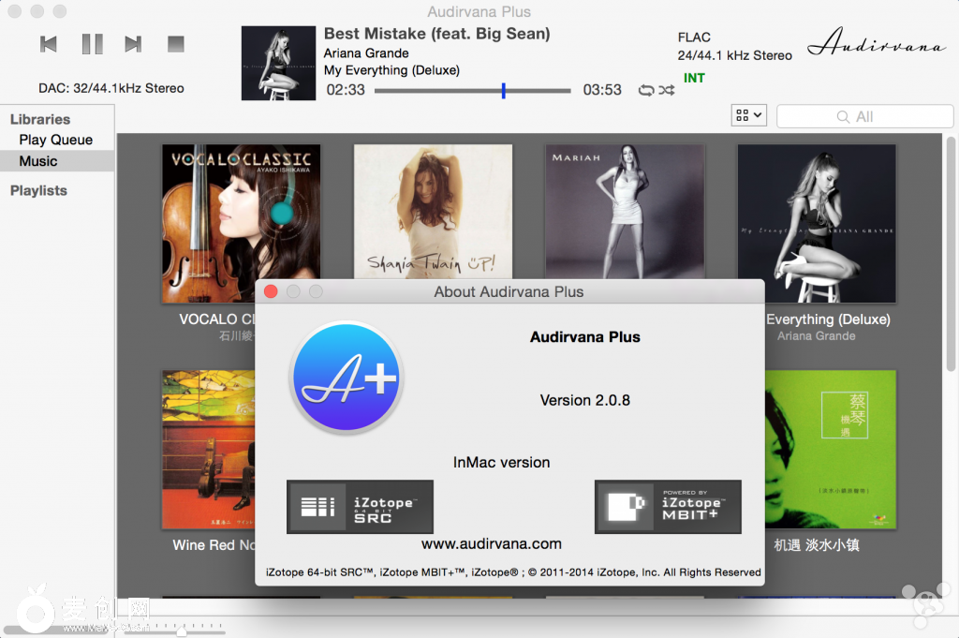Skip to the next track
The height and width of the screenshot is (638, 959).
133,44
